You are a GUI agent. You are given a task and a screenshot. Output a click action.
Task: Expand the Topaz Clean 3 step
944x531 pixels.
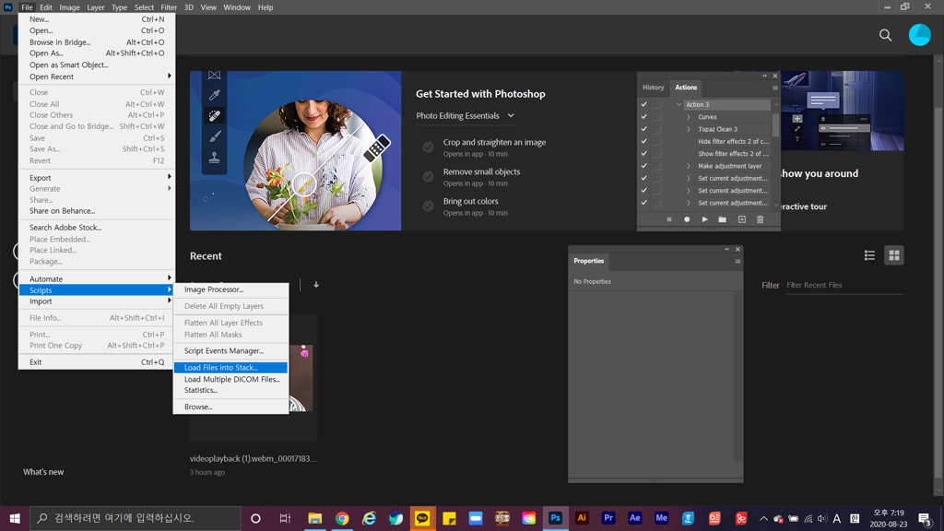point(689,129)
